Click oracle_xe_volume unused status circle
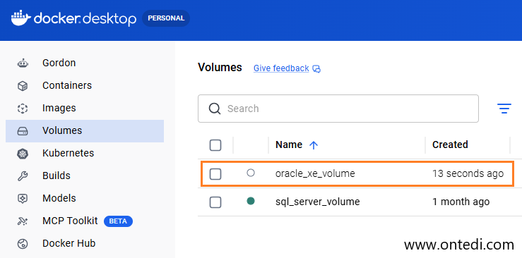This screenshot has height=258, width=522. tap(251, 173)
